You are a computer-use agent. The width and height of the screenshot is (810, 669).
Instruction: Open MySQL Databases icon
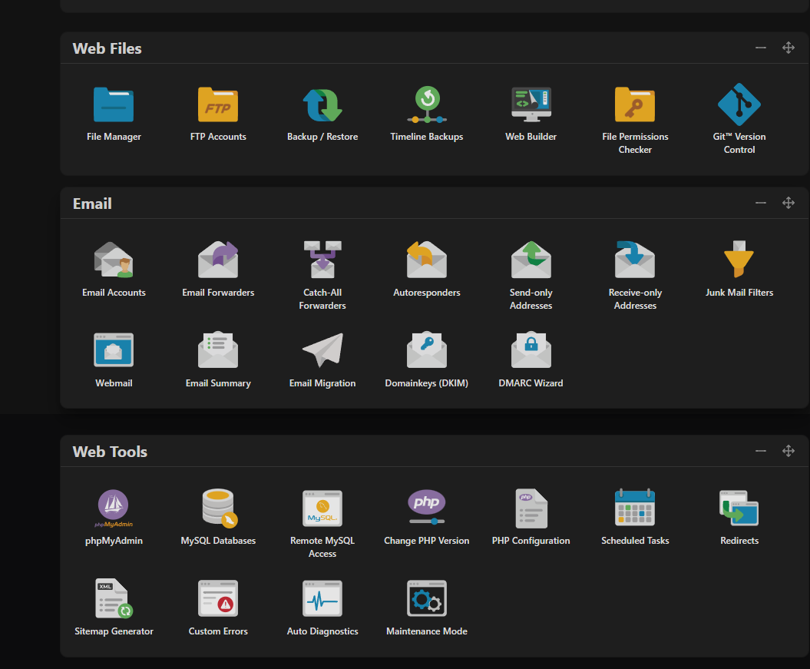220,508
